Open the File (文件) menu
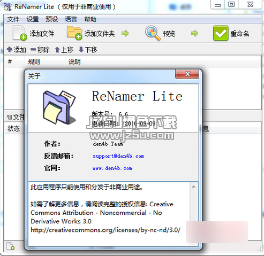The width and height of the screenshot is (264, 256). (x=13, y=19)
